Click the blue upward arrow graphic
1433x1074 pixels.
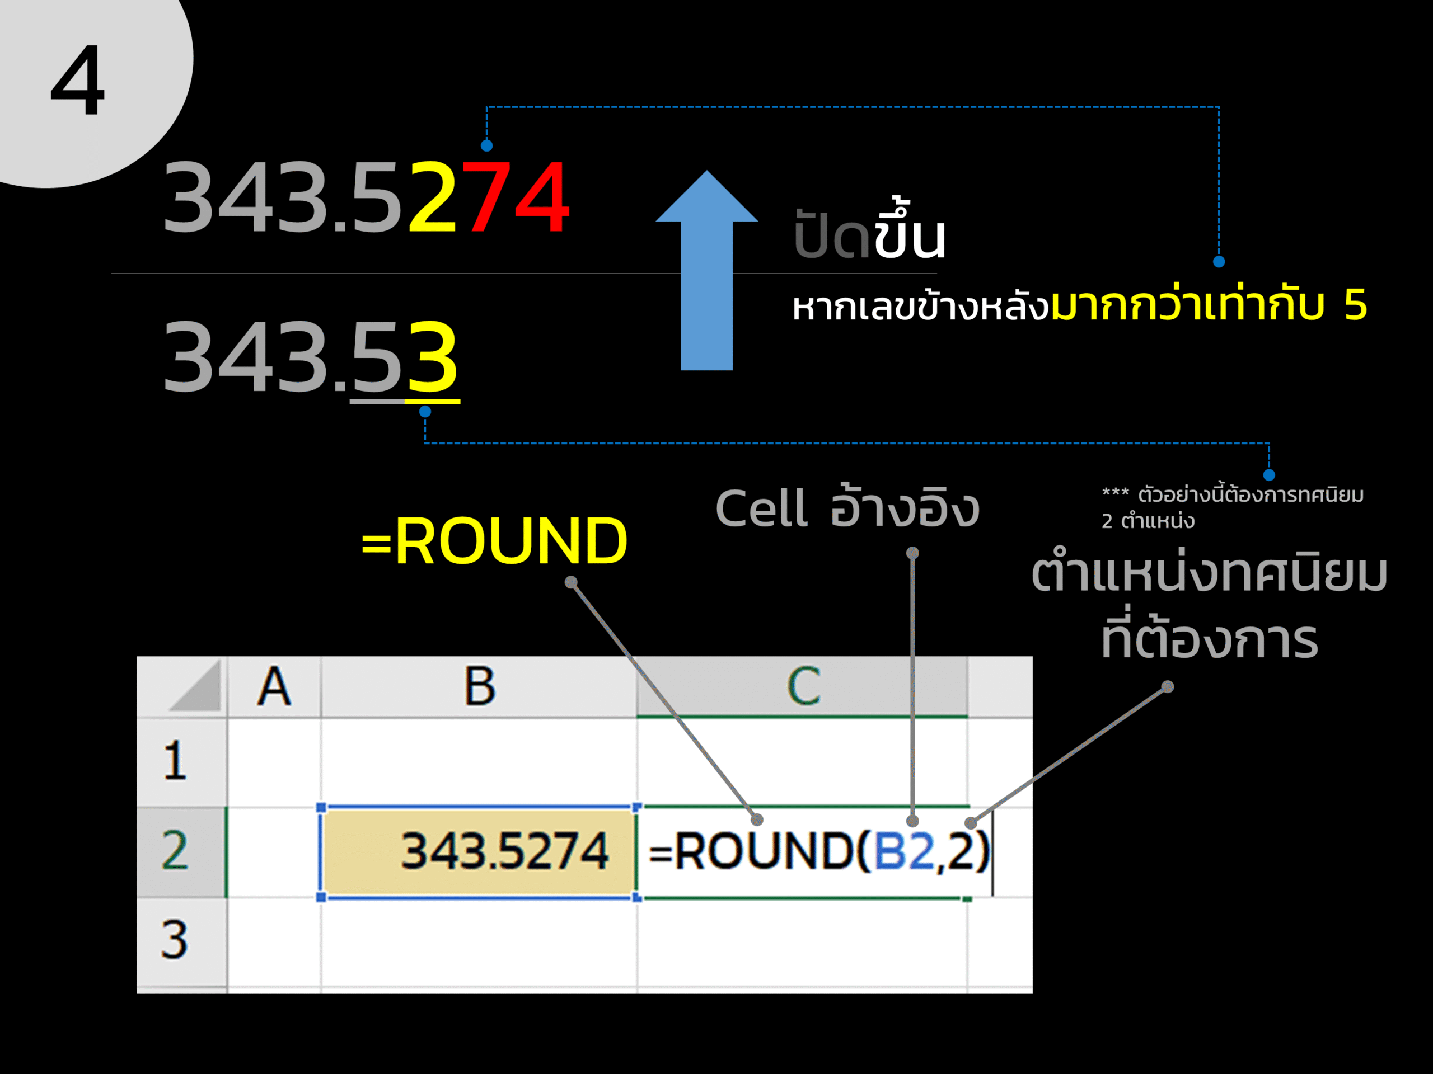click(707, 271)
